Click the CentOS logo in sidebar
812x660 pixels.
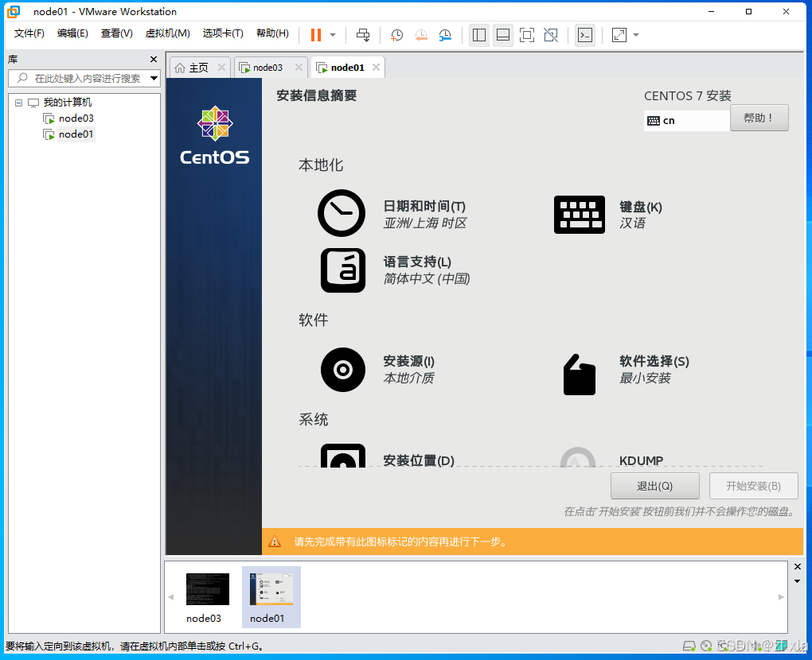click(215, 135)
